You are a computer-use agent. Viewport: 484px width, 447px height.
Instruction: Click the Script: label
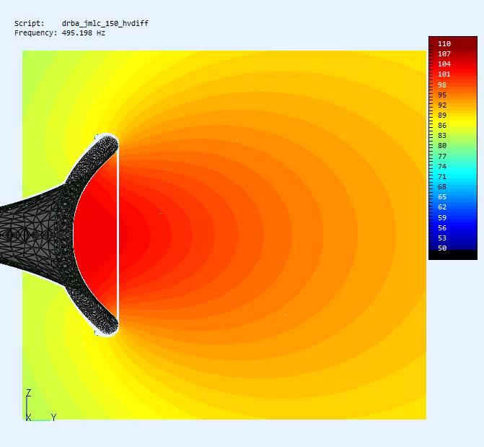[30, 24]
